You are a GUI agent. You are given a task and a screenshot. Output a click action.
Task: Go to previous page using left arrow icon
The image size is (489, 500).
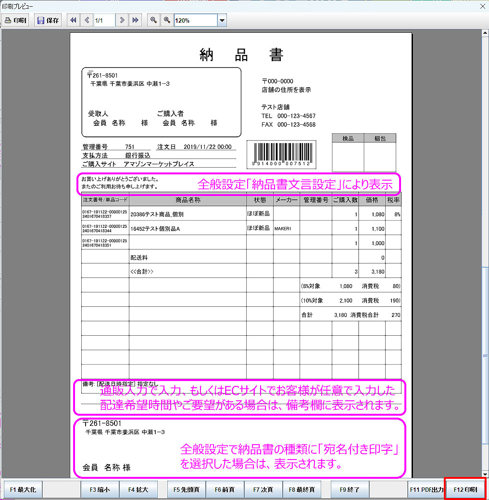click(x=87, y=20)
